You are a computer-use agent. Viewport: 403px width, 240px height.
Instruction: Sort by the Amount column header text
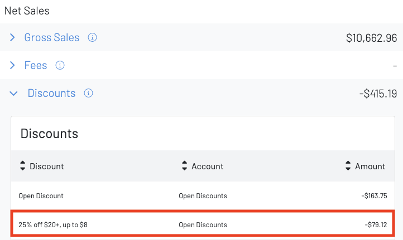click(370, 166)
